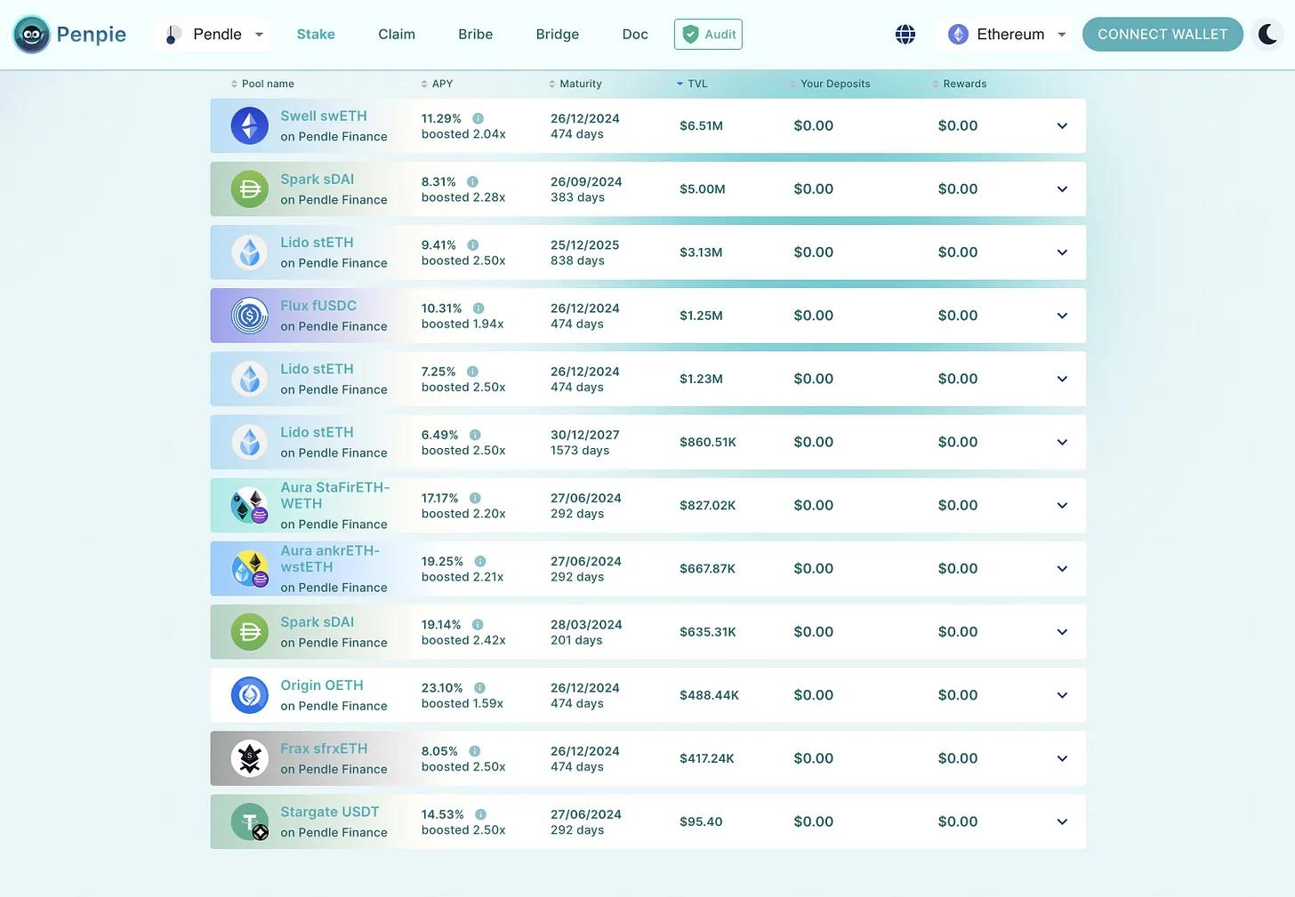Image resolution: width=1295 pixels, height=897 pixels.
Task: Open the Ethereum network dropdown
Action: pyautogui.click(x=1007, y=35)
